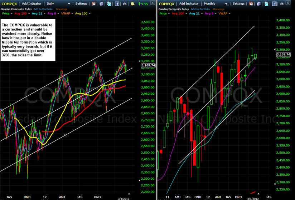The height and width of the screenshot is (200, 295).
Task: Click the 3/1/2013 date label on Daily chart
Action: tap(124, 199)
